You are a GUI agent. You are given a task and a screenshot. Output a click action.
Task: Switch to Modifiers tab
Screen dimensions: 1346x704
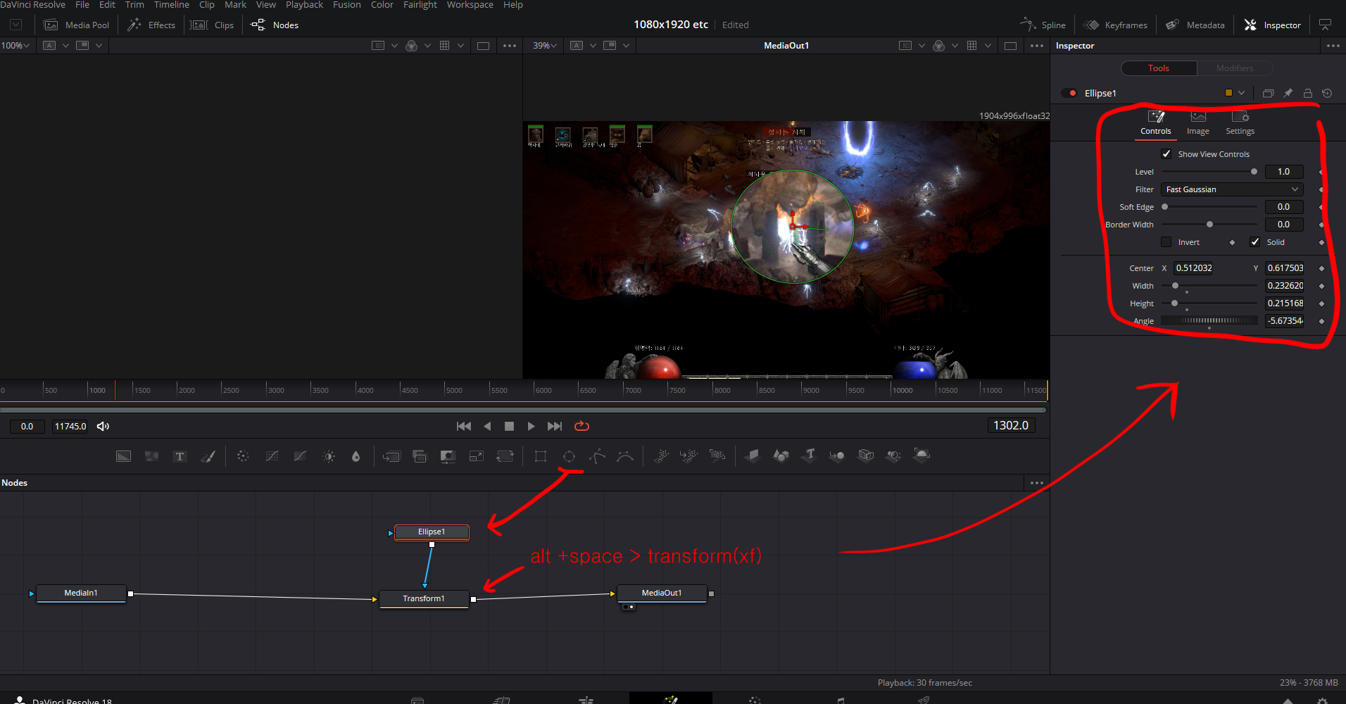click(1235, 68)
